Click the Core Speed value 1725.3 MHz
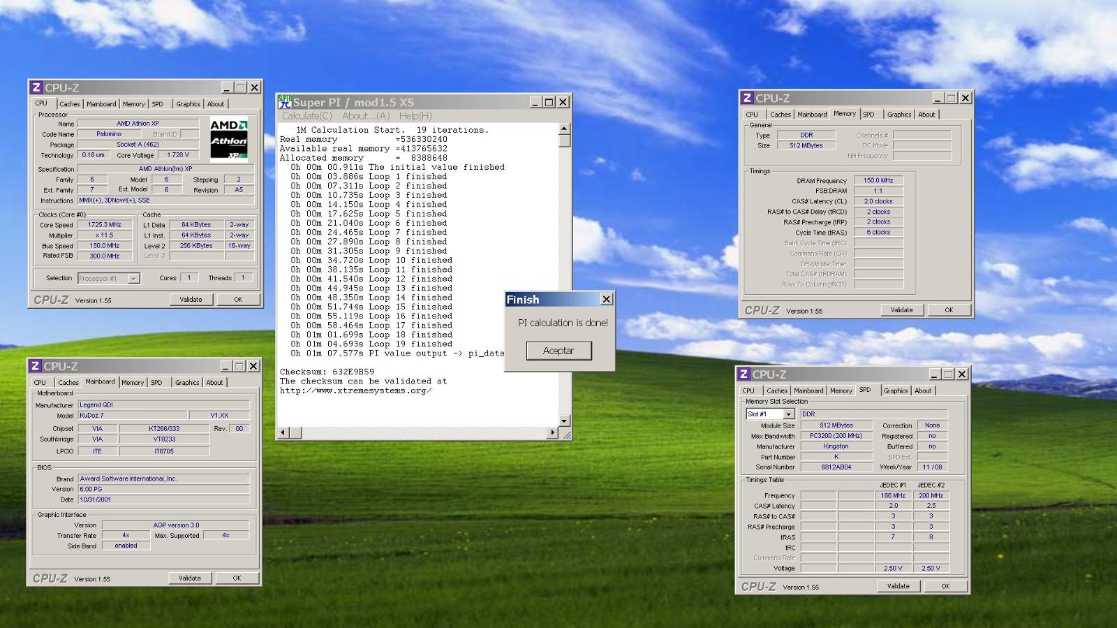Screen dimensions: 1117x628 coord(104,225)
